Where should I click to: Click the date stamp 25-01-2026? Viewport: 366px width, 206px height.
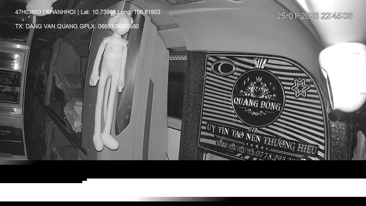pyautogui.click(x=297, y=16)
